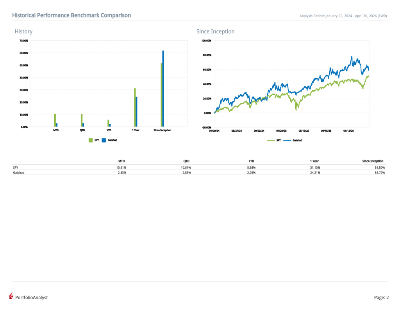Select the green SPY 1 Year bar

(135, 107)
